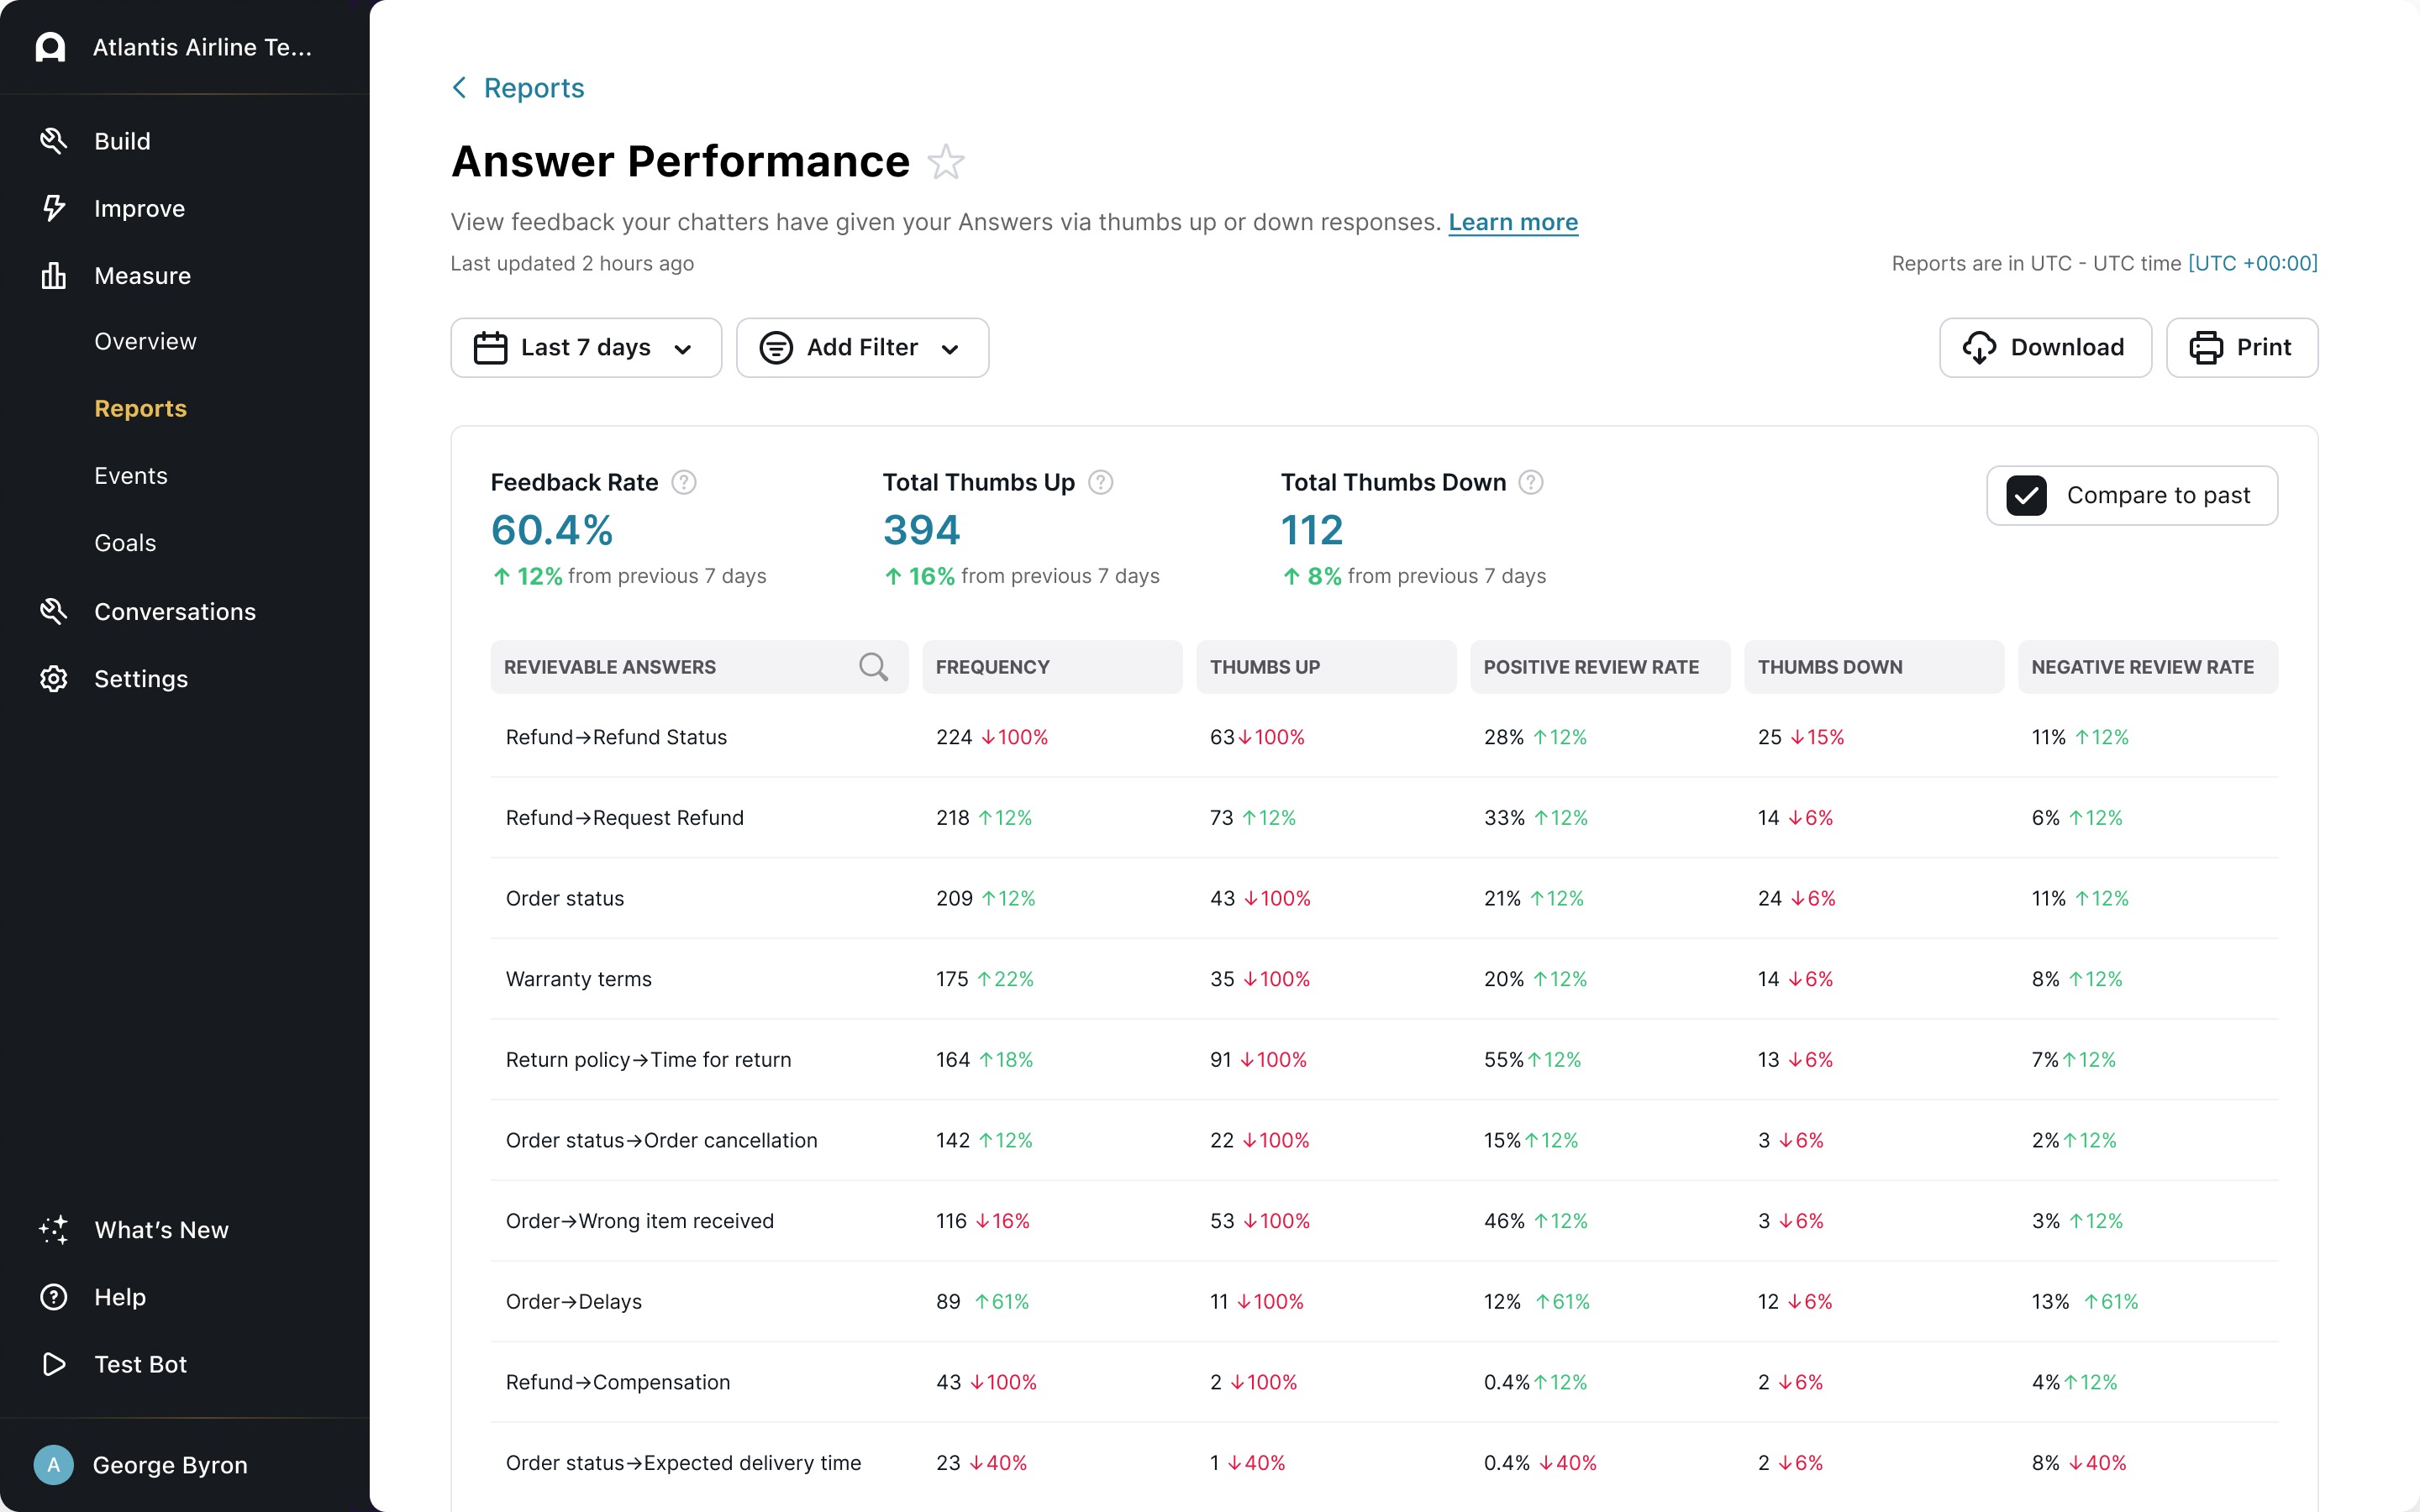The height and width of the screenshot is (1512, 2420).
Task: Go to Events in the sidebar
Action: 131,476
